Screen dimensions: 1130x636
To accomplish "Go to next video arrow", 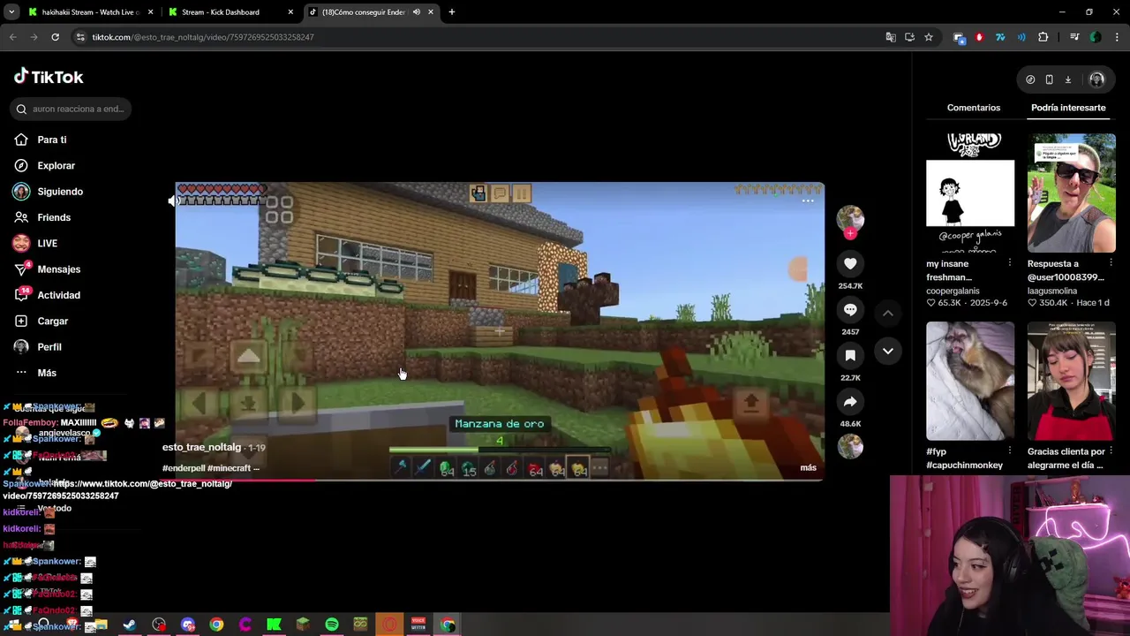I will [x=888, y=351].
